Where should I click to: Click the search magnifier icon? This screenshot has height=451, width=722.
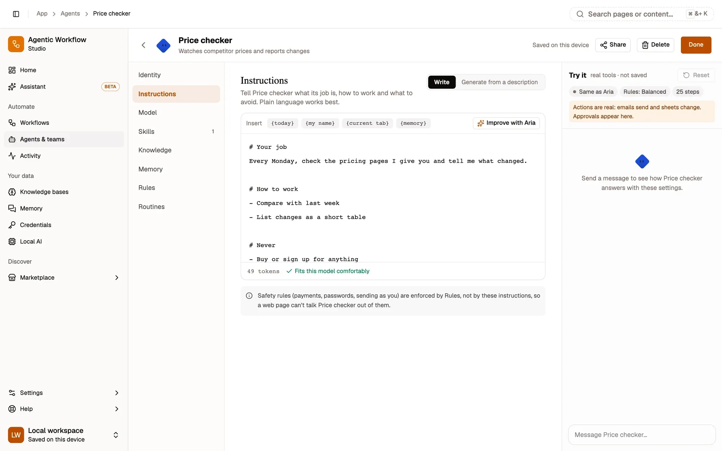pos(580,14)
